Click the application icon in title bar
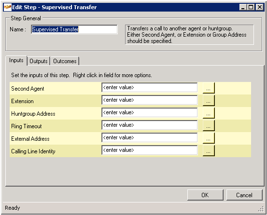Viewport: 267px width, 215px height. [x=8, y=7]
